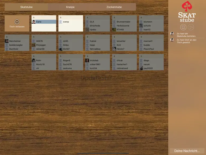Screen dimensions: 206x155
Task: Click Carla's avatar at the table
Action: click(x=34, y=22)
